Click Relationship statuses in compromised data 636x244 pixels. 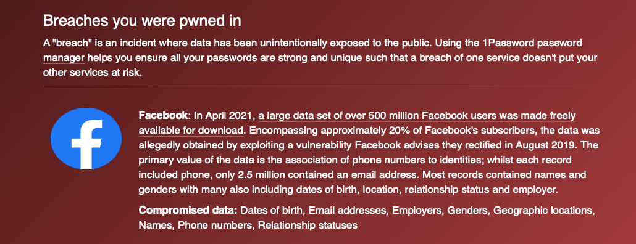click(308, 224)
